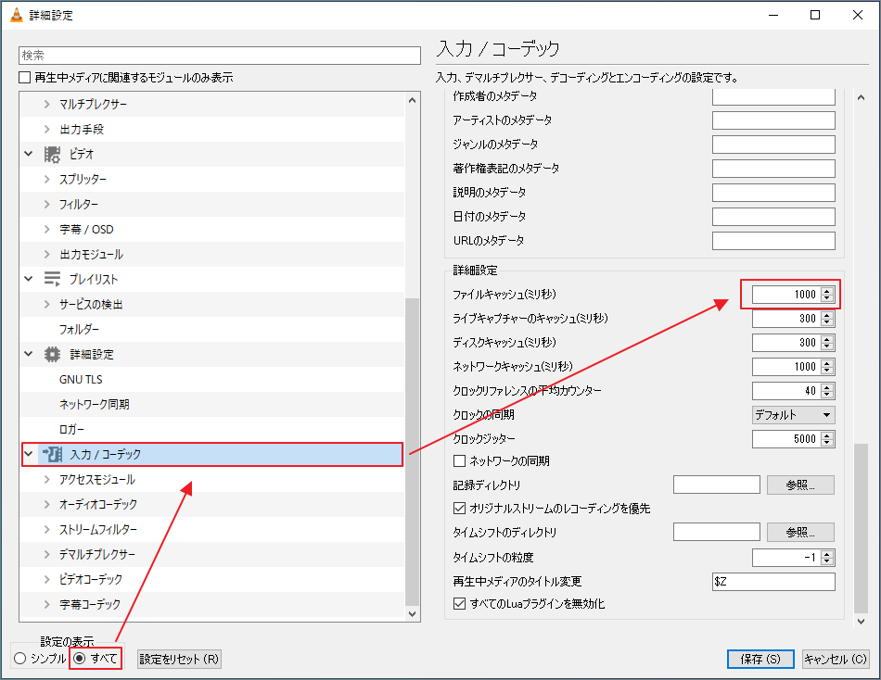This screenshot has height=680, width=881.
Task: Click the ビデオ category icon
Action: tap(51, 154)
